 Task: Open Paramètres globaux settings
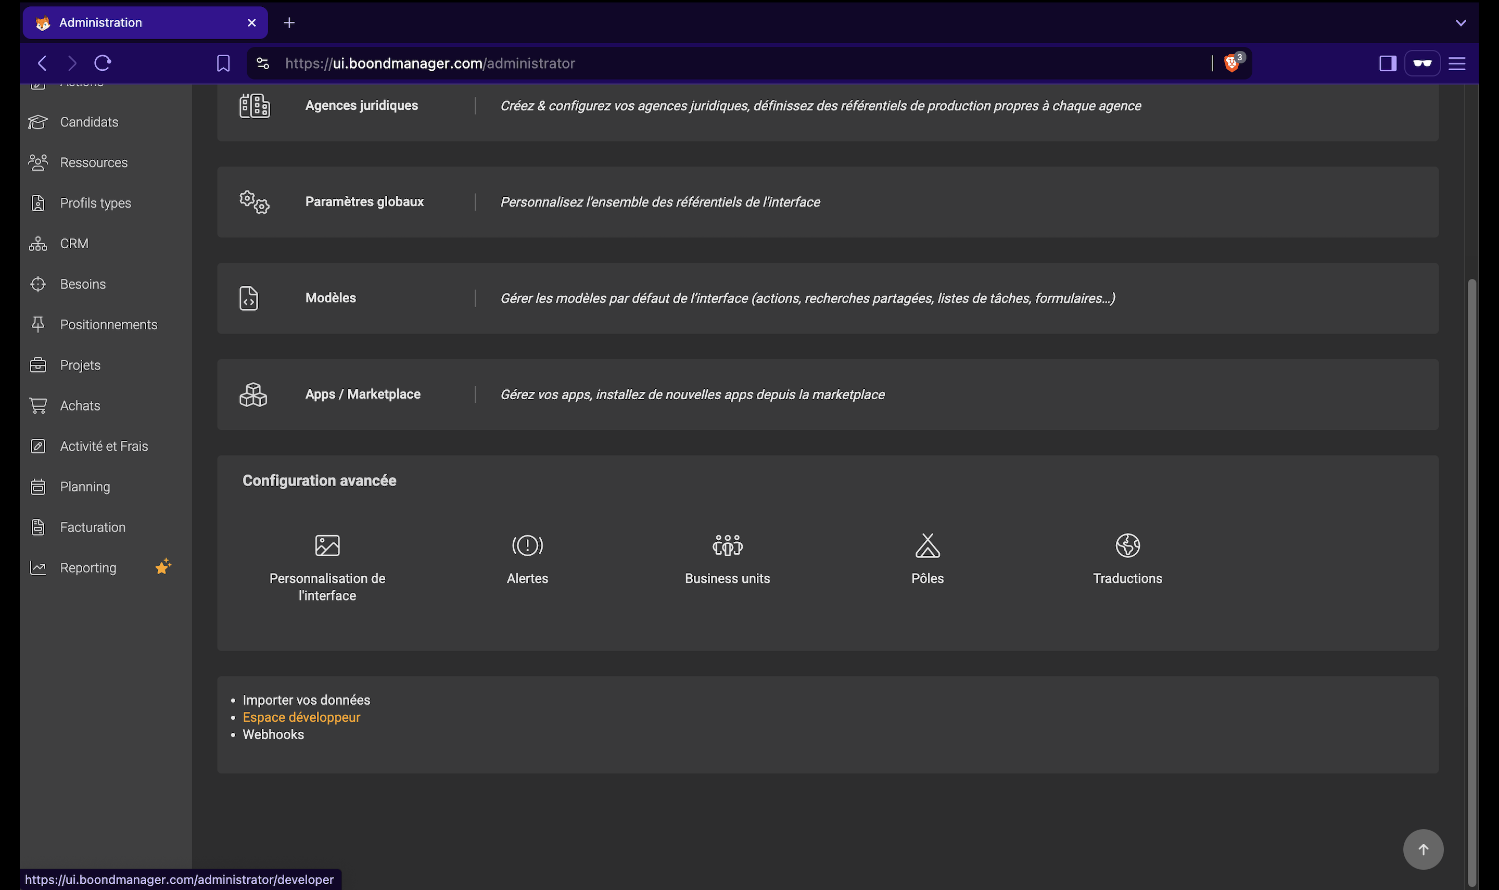(828, 202)
